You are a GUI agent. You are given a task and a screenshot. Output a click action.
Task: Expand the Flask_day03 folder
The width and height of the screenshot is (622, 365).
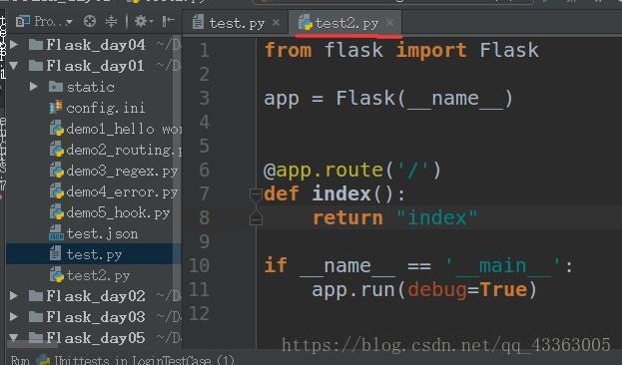[x=14, y=317]
